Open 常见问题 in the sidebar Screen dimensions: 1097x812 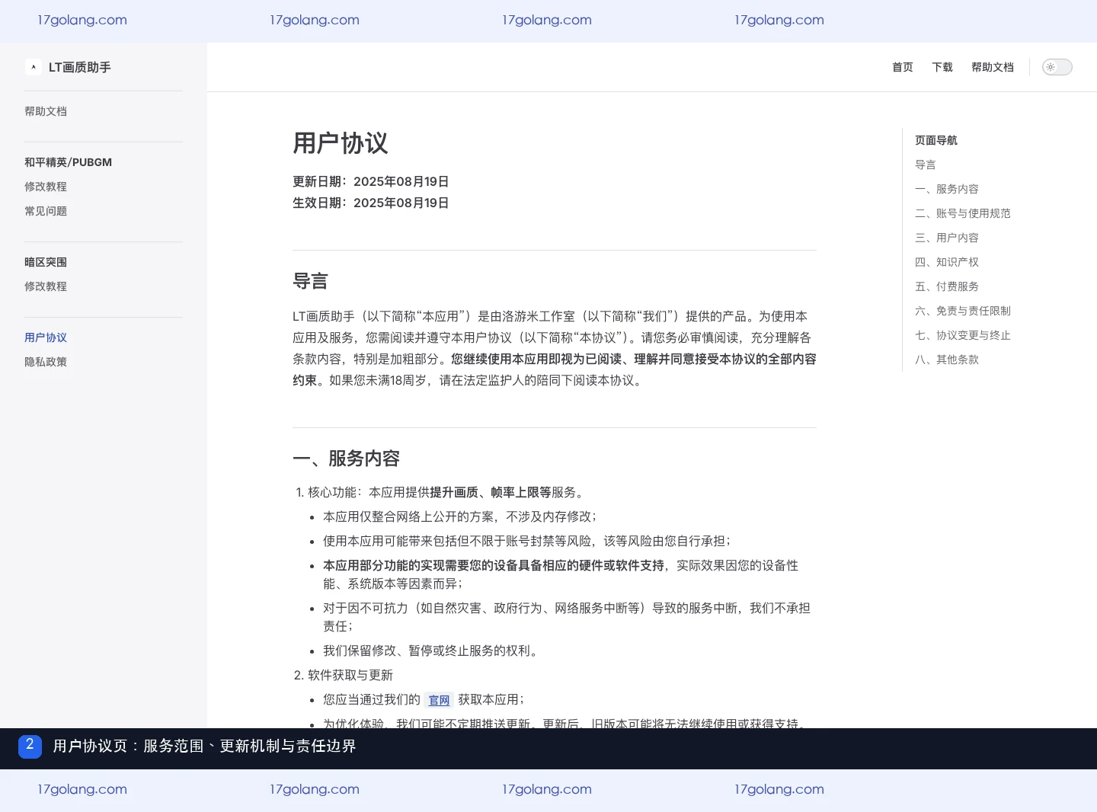point(46,211)
